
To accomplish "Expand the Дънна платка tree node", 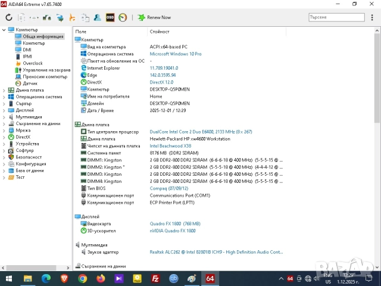I will pyautogui.click(x=4, y=90).
